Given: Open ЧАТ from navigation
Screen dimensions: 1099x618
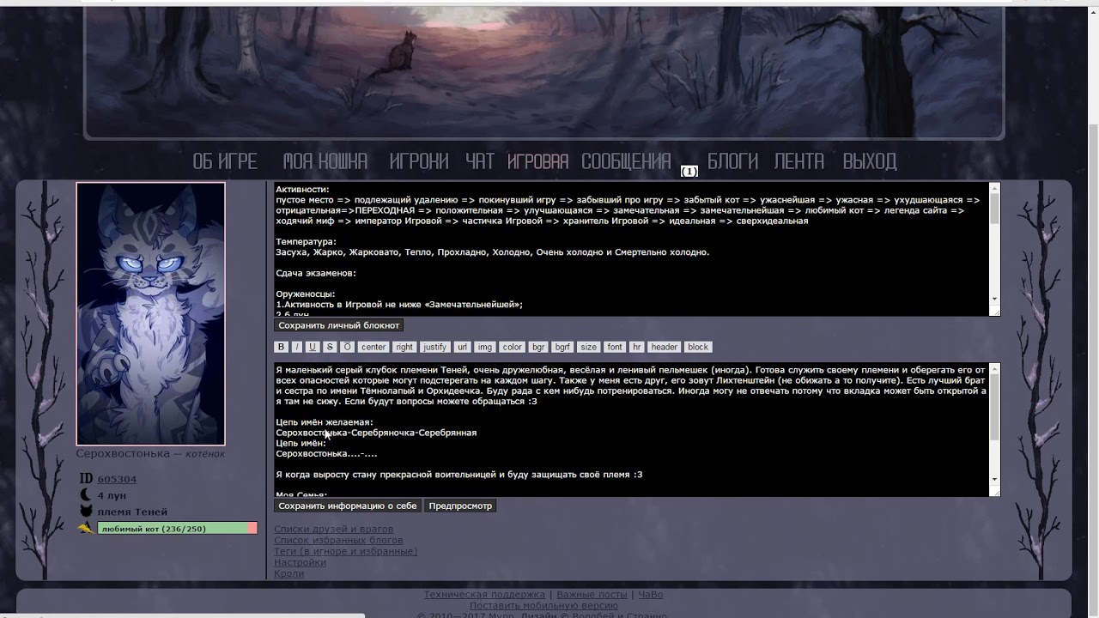Looking at the screenshot, I should click(480, 161).
